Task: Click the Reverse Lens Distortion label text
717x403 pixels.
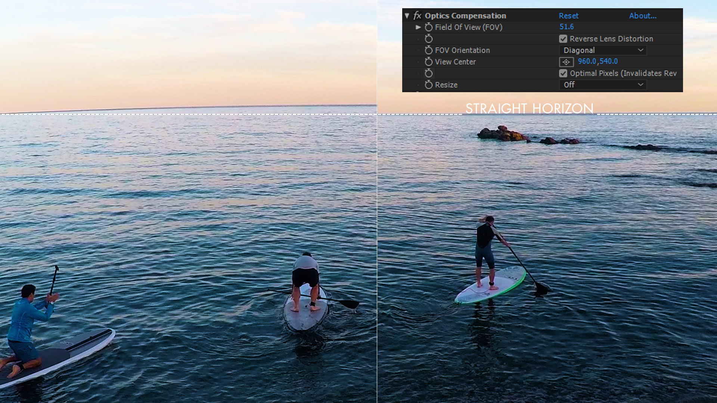Action: click(611, 39)
